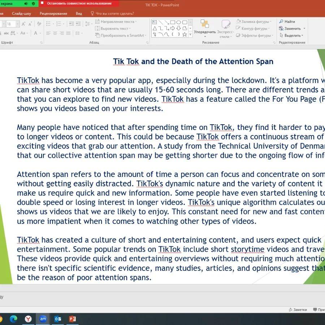
Task: Click the 'Что вы хотите сделать?' search box
Action: [112, 14]
